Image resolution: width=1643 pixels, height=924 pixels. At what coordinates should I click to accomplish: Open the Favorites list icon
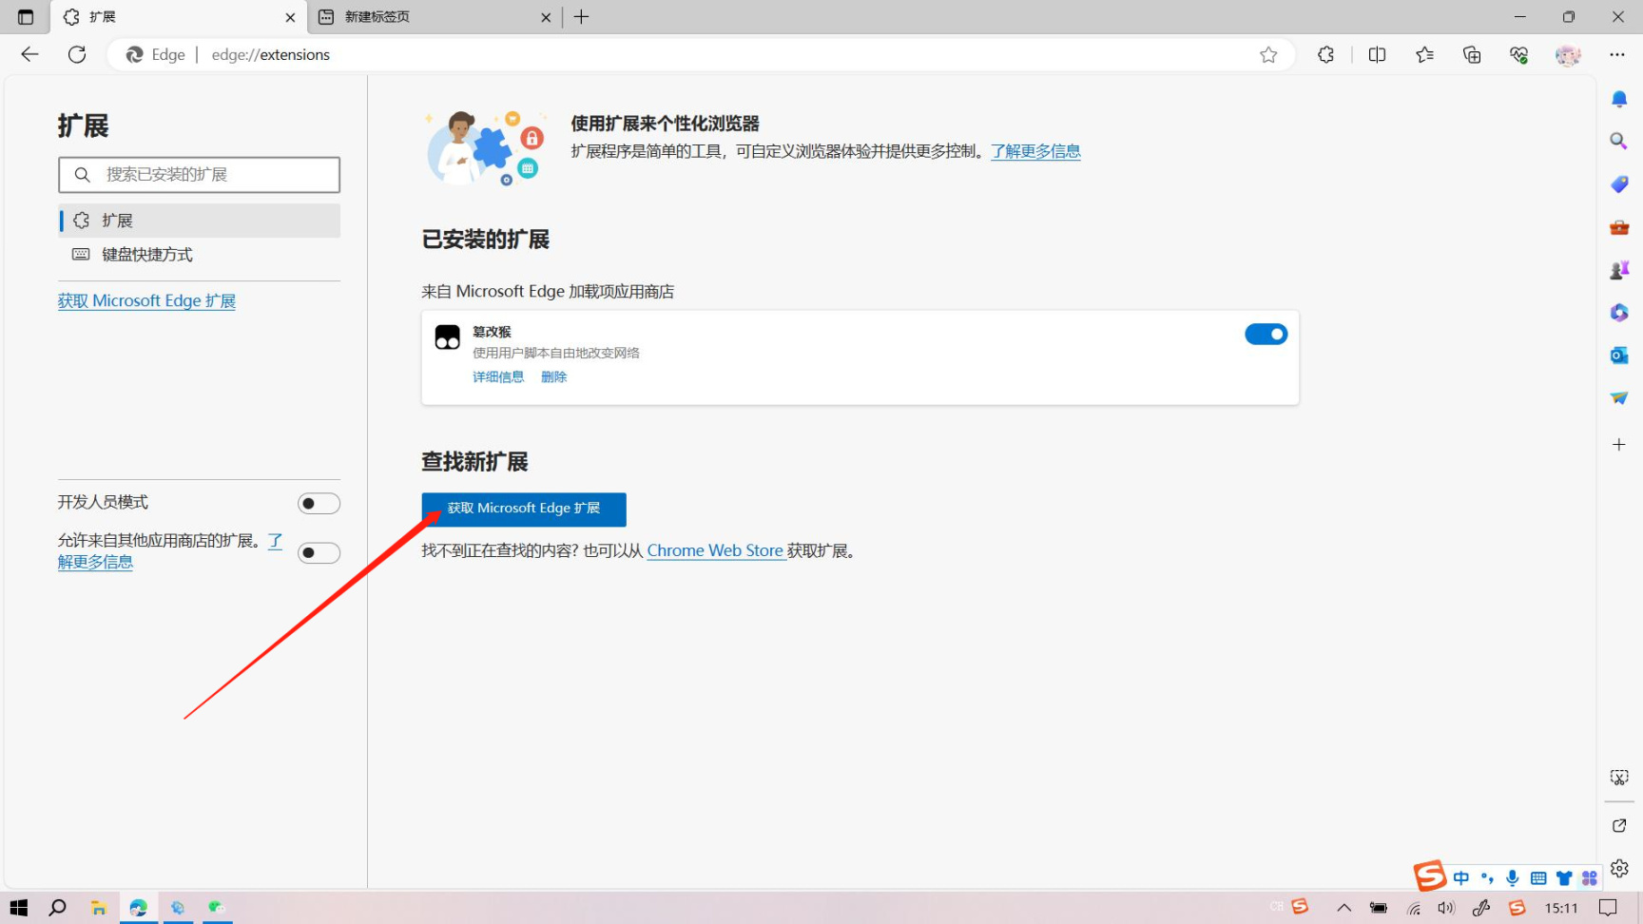[1424, 55]
